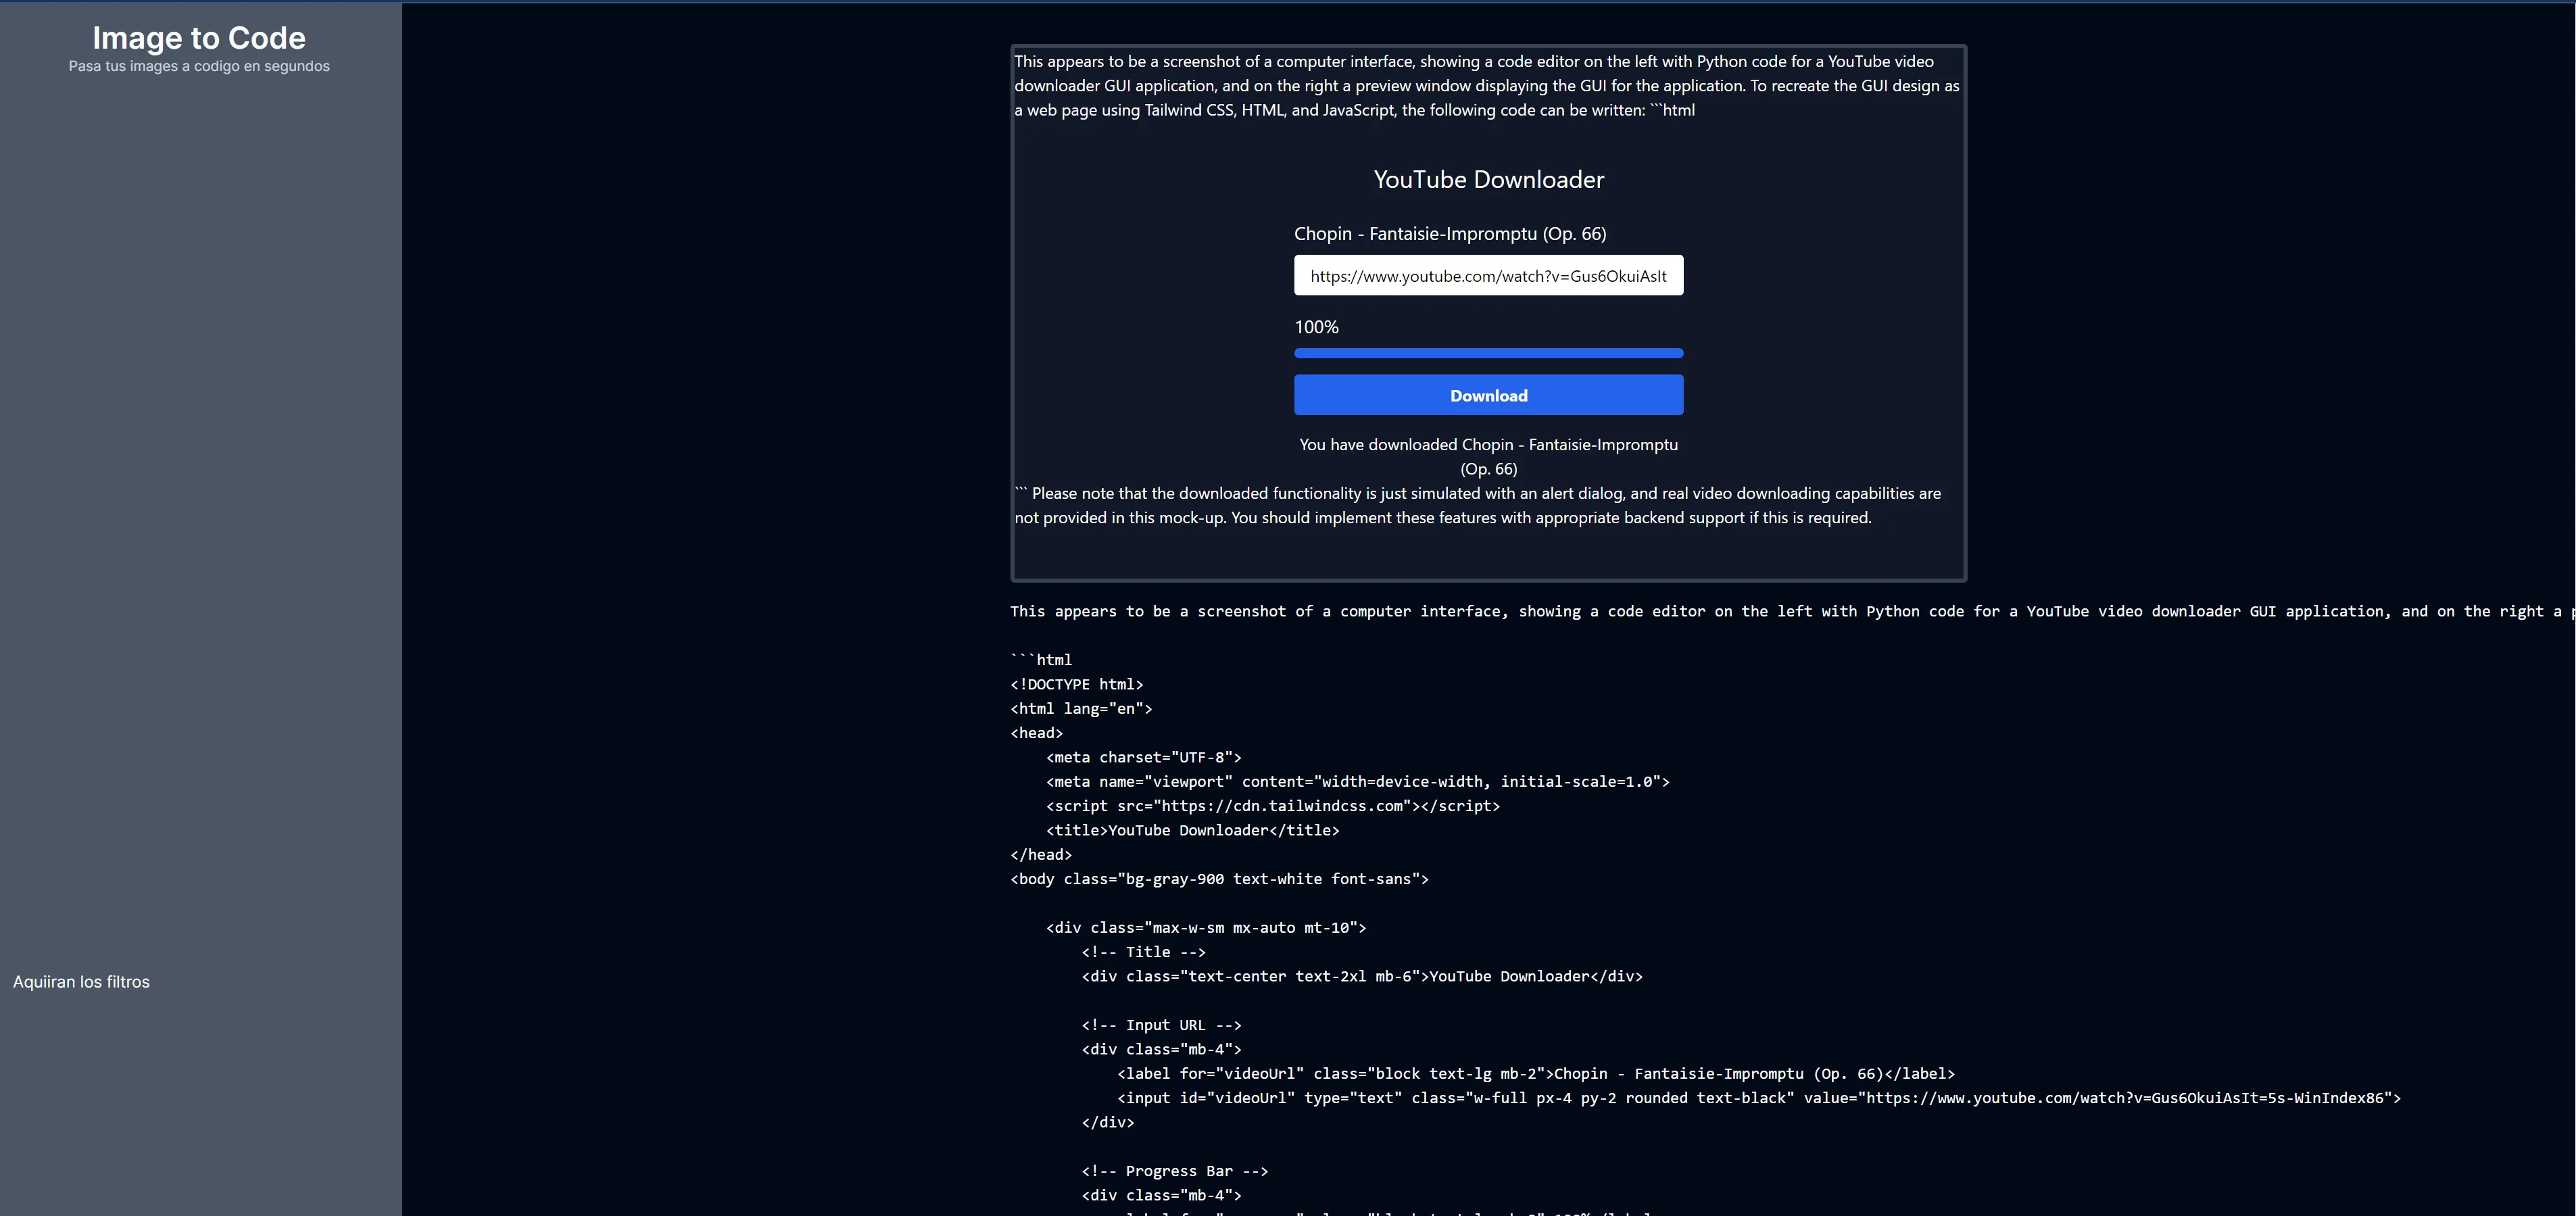Click the blue download progress bar
This screenshot has width=2576, height=1216.
click(1488, 353)
